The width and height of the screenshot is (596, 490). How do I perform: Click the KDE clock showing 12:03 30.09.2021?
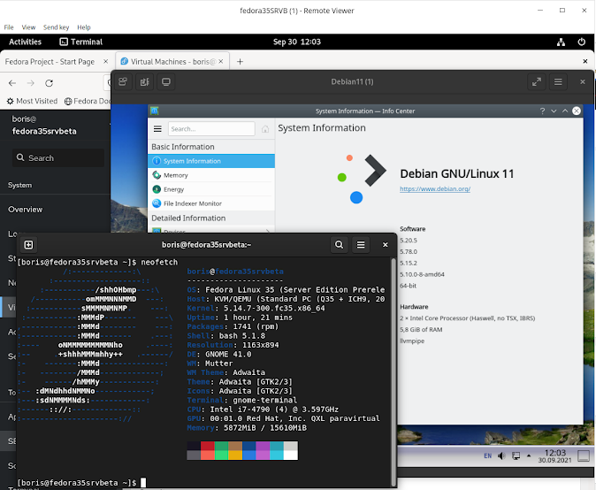(x=555, y=456)
